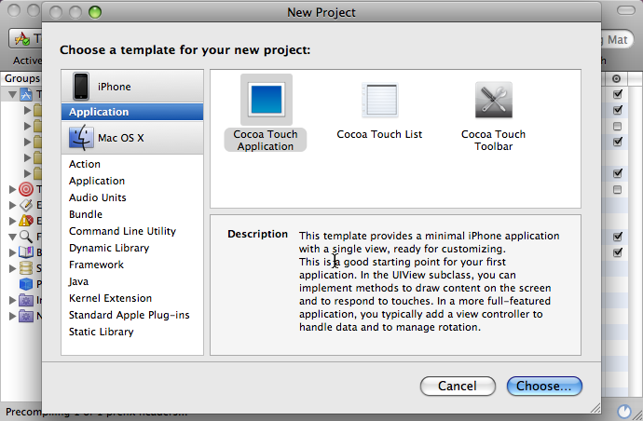Collapse the Find Results disclosure triangle
The height and width of the screenshot is (421, 643).
coord(13,237)
